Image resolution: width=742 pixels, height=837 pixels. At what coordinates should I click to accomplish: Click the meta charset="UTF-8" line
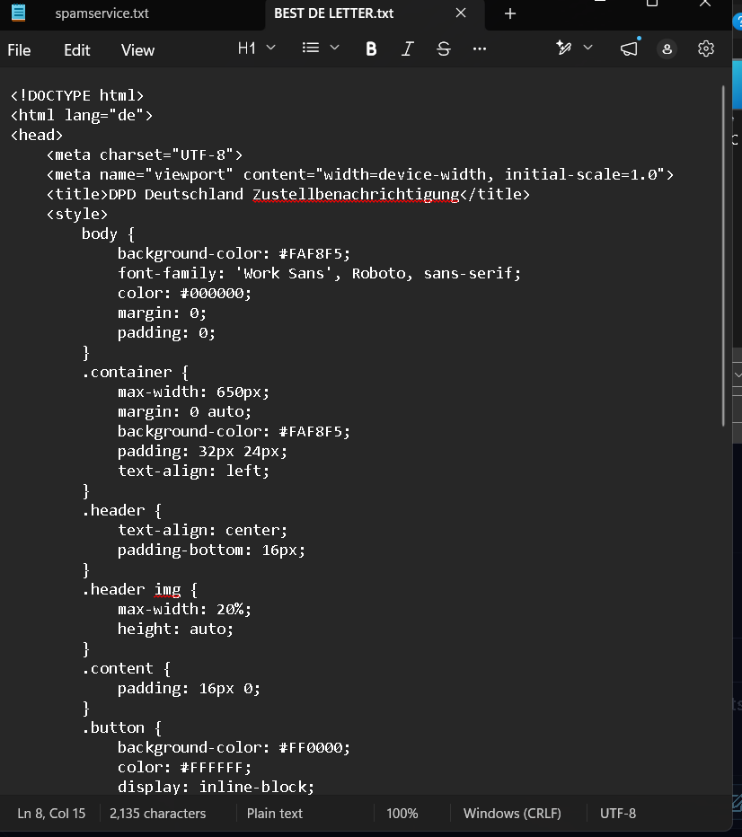point(145,154)
